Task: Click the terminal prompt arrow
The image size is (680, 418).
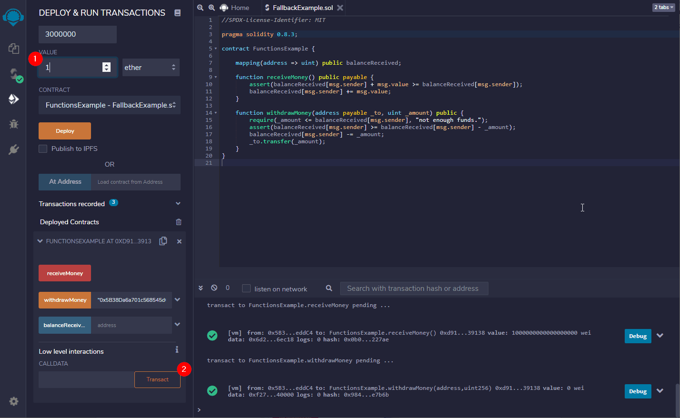Action: coord(199,409)
